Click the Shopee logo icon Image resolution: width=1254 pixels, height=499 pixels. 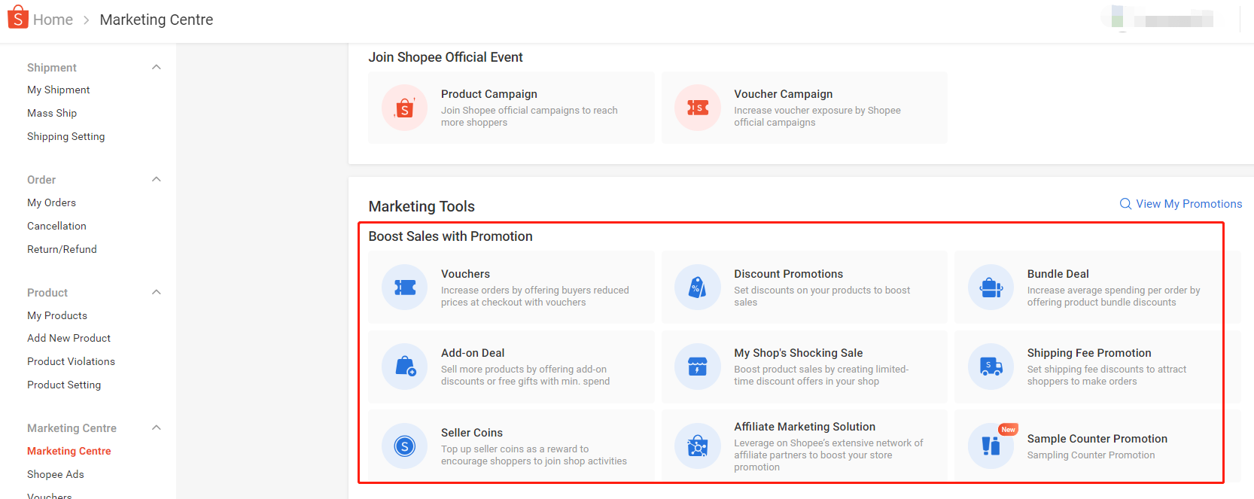pyautogui.click(x=17, y=17)
